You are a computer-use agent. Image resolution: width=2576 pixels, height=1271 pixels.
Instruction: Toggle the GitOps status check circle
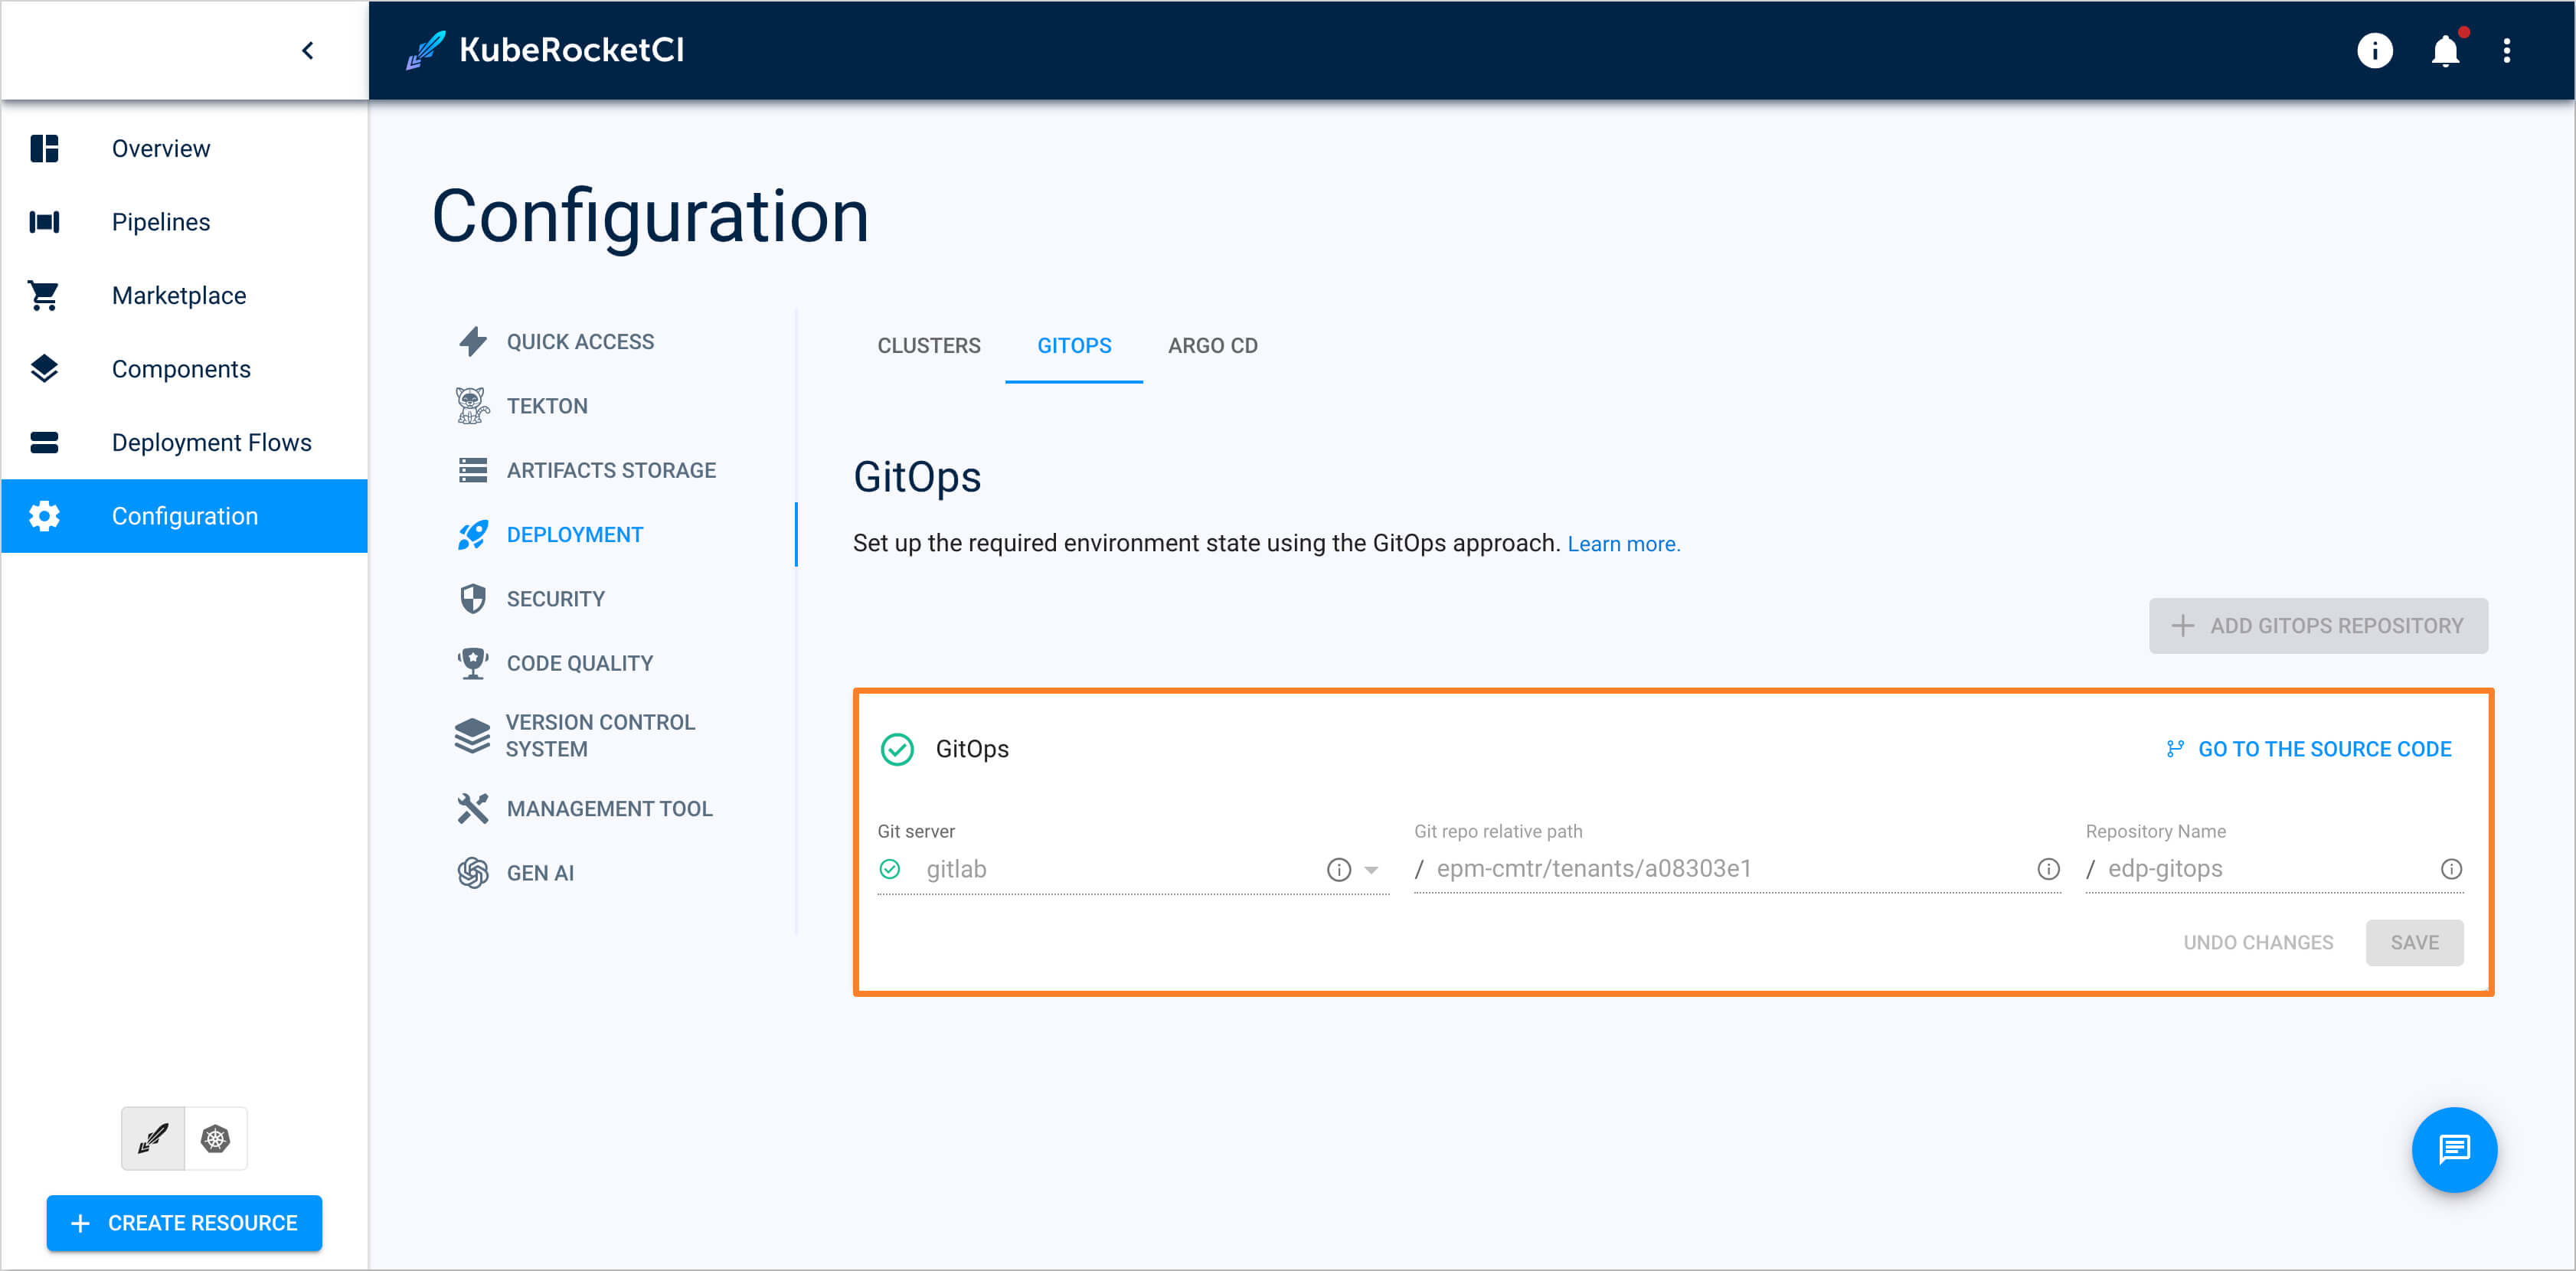click(x=898, y=749)
